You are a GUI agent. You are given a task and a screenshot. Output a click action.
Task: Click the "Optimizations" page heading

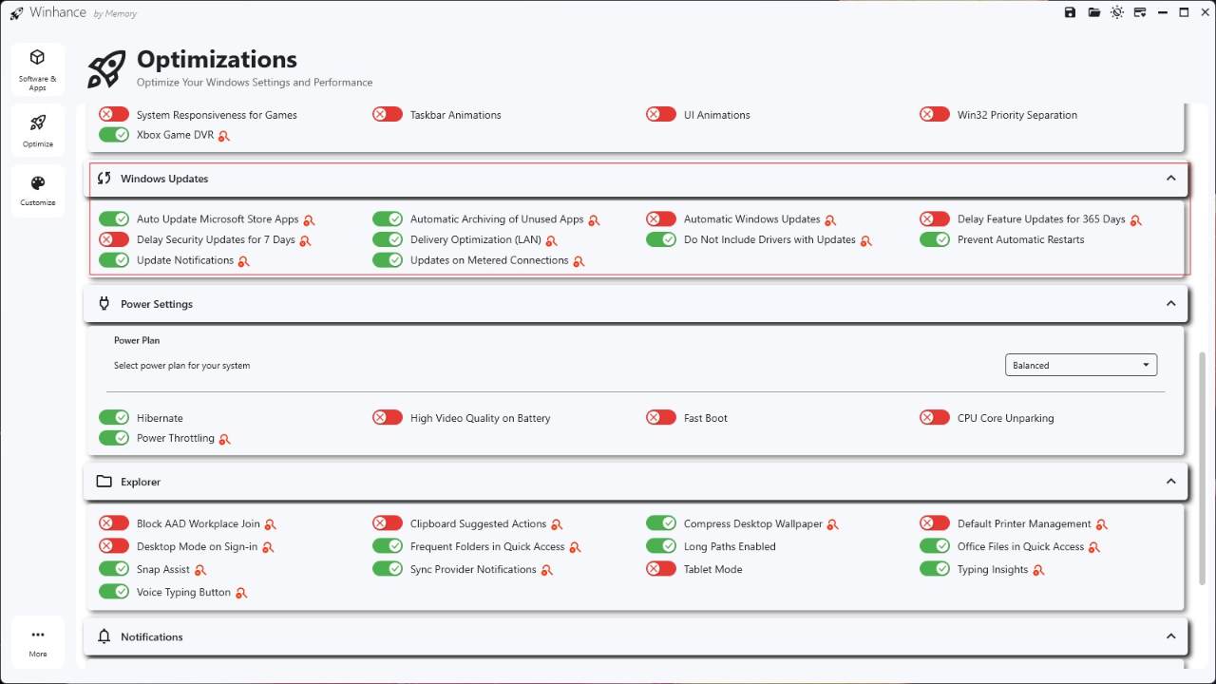click(x=217, y=59)
